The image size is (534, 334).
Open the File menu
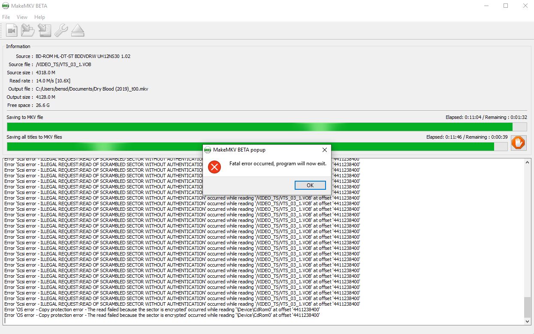pyautogui.click(x=6, y=17)
